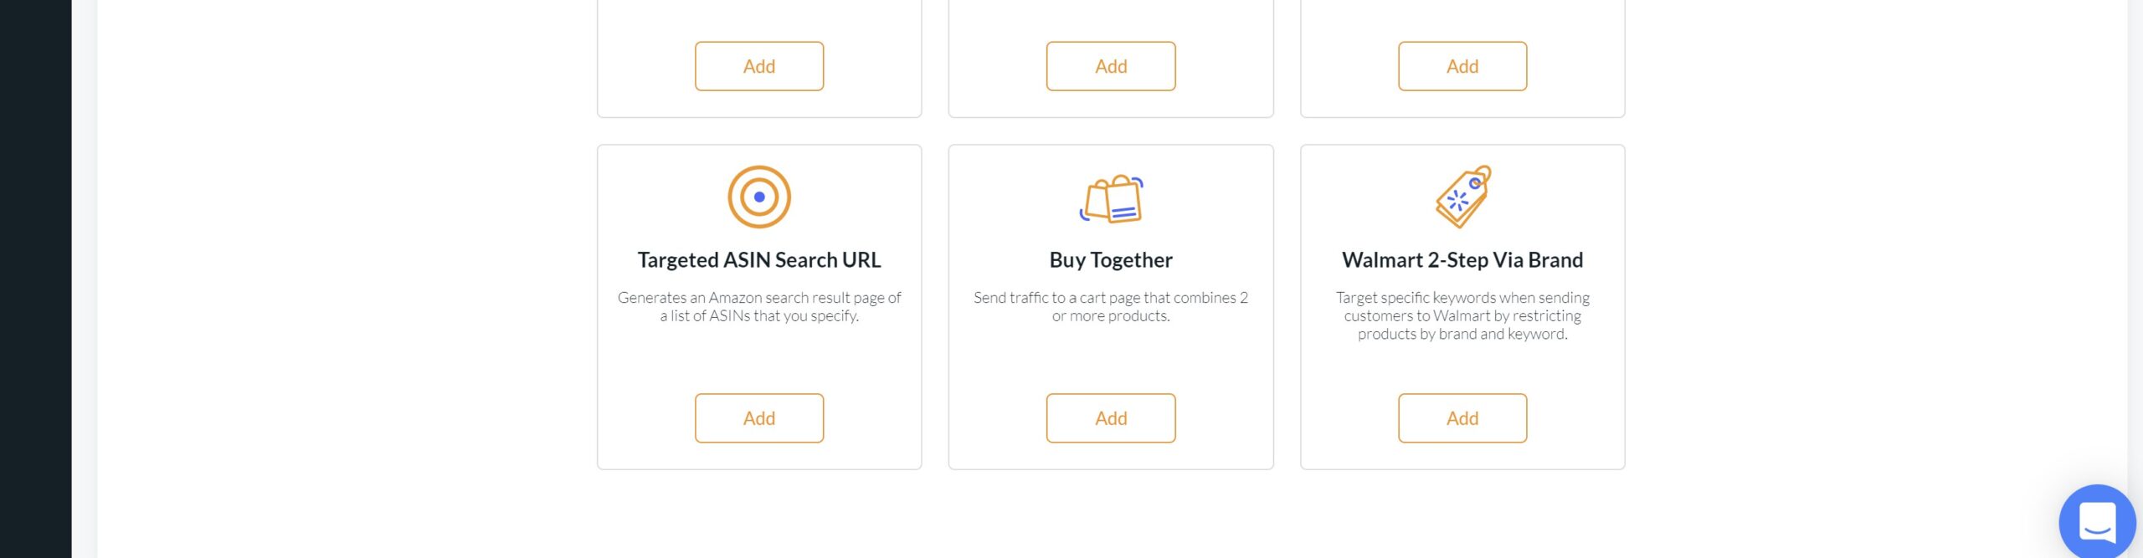Click the page's right vertical scrollbar
Viewport: 2143px width, 558px height.
2135,251
